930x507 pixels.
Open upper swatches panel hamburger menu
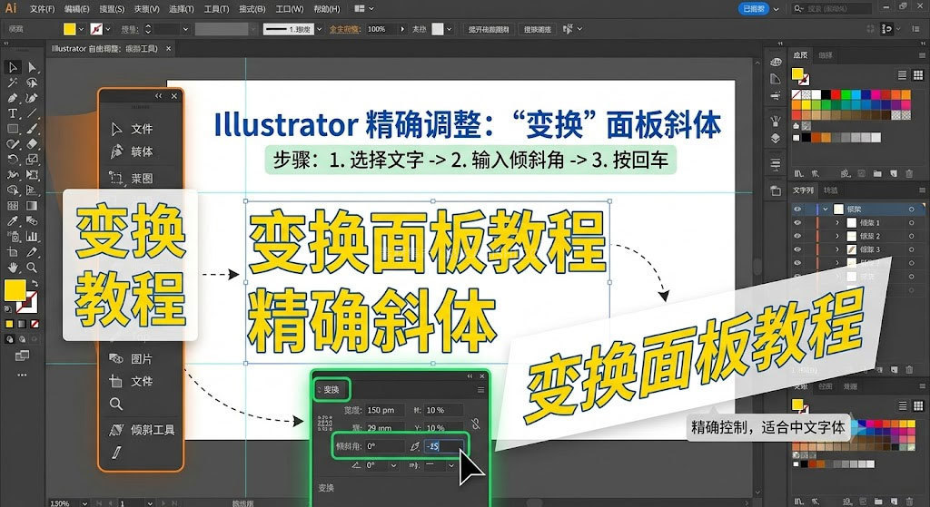click(922, 55)
